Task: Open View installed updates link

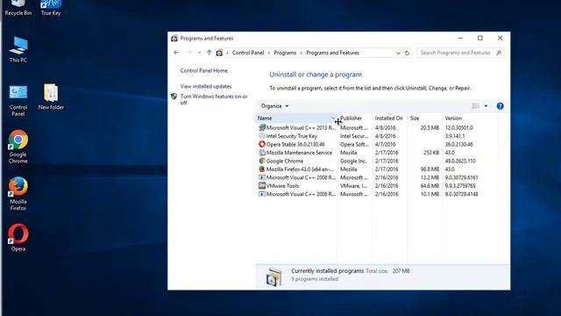Action: [x=206, y=86]
